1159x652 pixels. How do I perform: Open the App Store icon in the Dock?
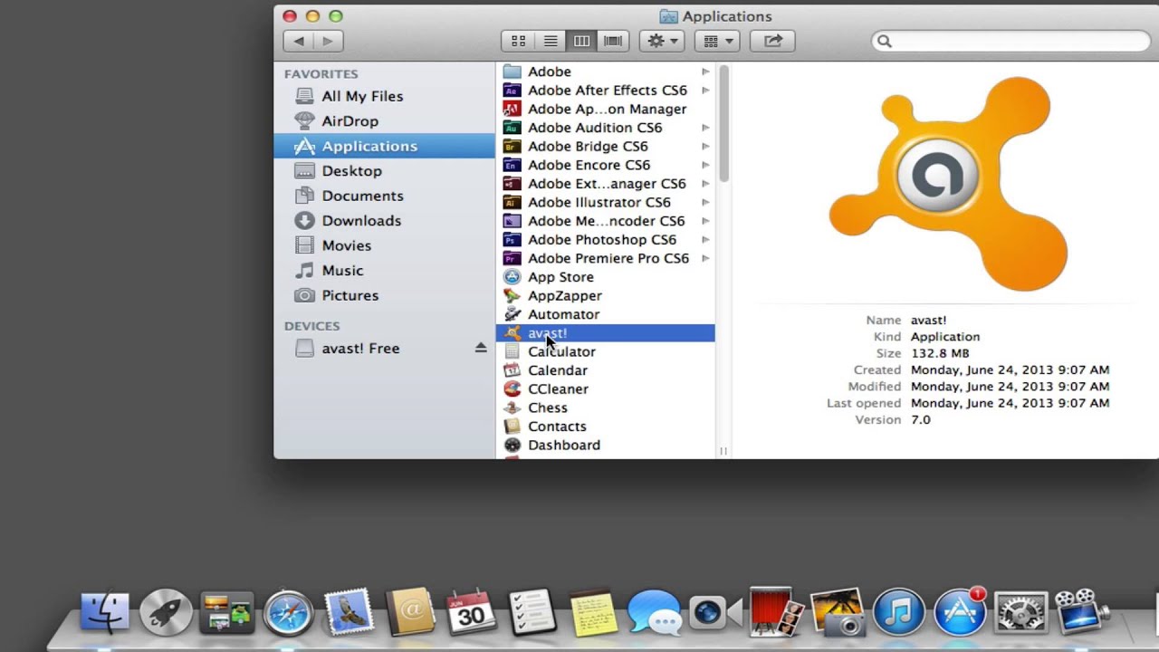960,613
